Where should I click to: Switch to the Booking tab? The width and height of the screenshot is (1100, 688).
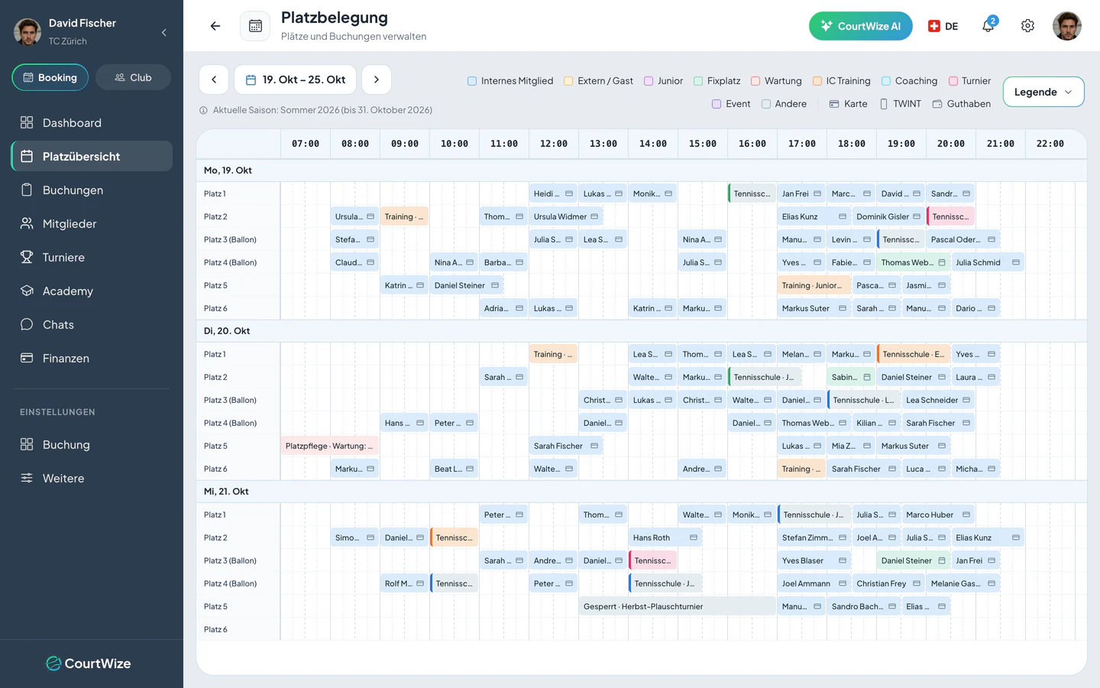tap(50, 77)
